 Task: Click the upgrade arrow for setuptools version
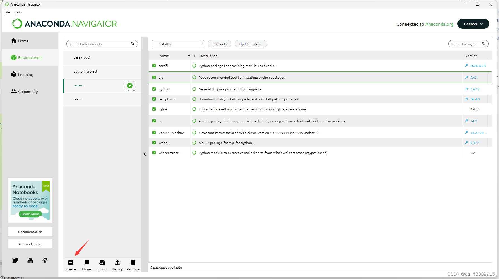[x=466, y=99]
